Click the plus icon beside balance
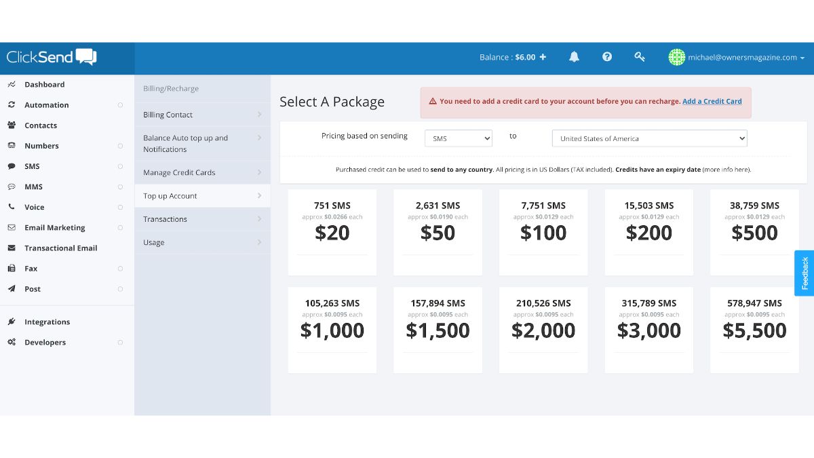 pyautogui.click(x=543, y=57)
